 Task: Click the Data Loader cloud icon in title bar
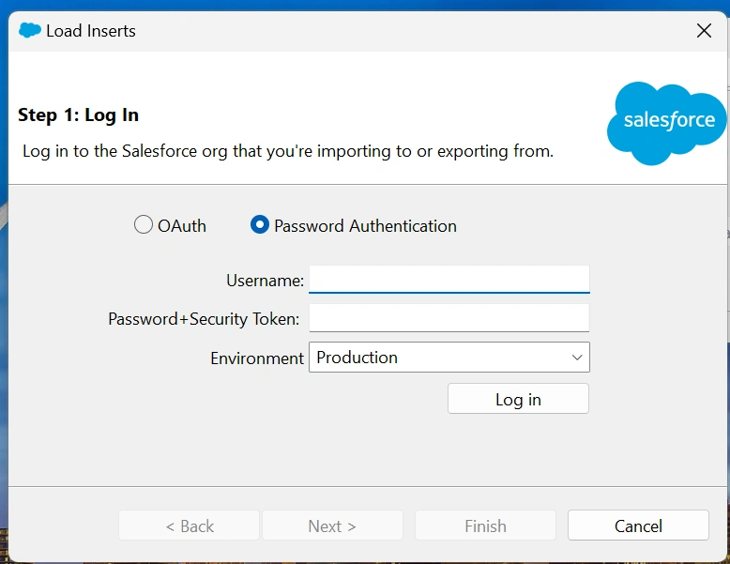click(x=30, y=31)
